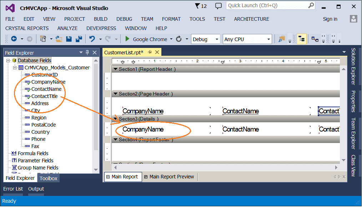The width and height of the screenshot is (362, 207).
Task: Open the Debug configuration dropdown
Action: tap(205, 39)
